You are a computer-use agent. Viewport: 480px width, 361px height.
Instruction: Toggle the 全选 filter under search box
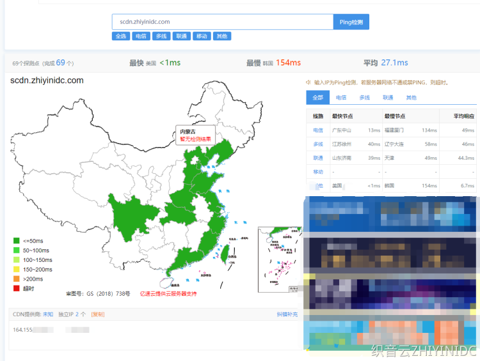[121, 36]
